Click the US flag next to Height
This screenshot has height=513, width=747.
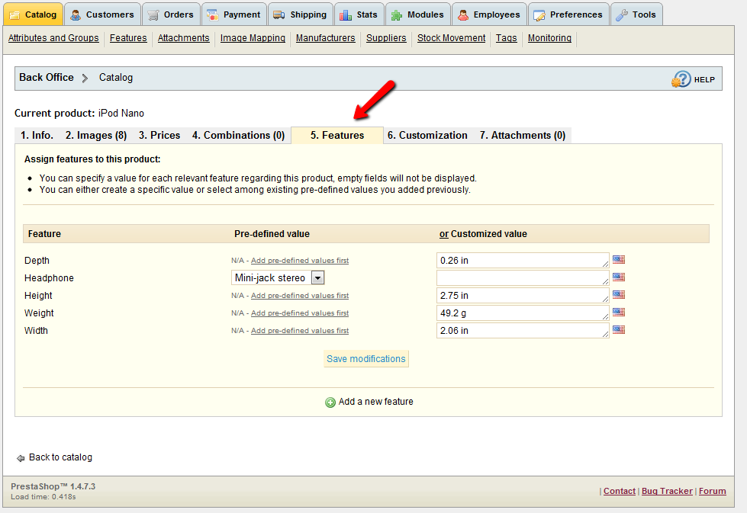(619, 294)
